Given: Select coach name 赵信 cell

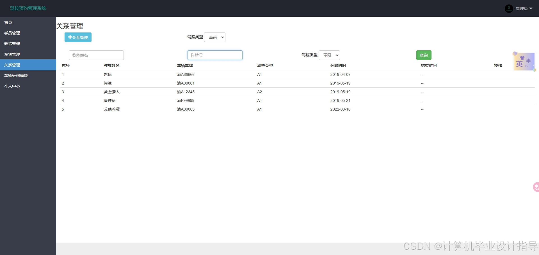Looking at the screenshot, I should point(108,74).
